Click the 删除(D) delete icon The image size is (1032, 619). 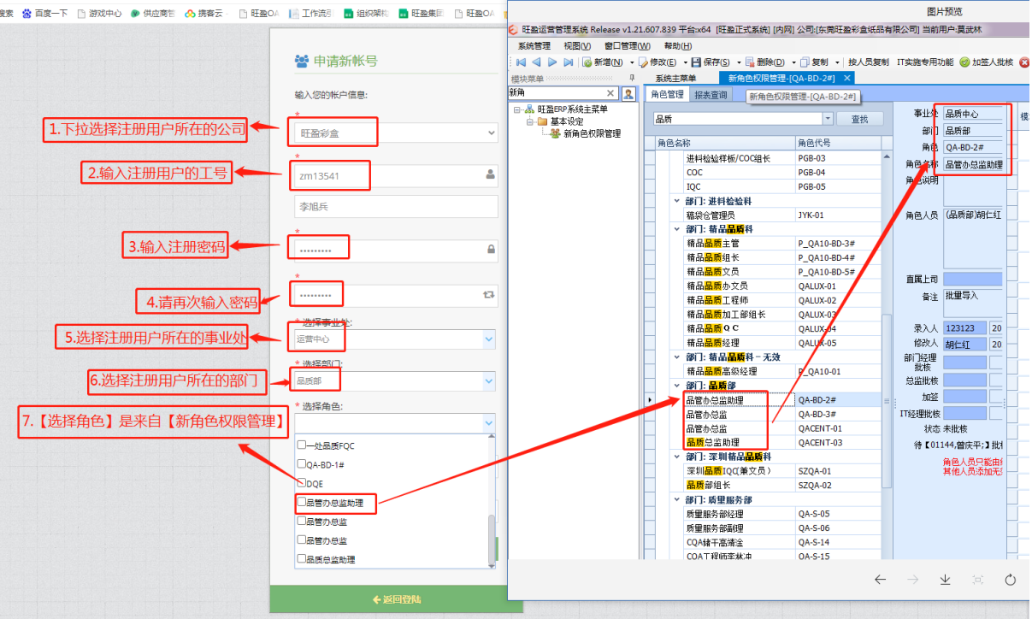(750, 62)
